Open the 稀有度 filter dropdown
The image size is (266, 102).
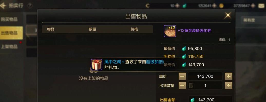tap(253, 20)
